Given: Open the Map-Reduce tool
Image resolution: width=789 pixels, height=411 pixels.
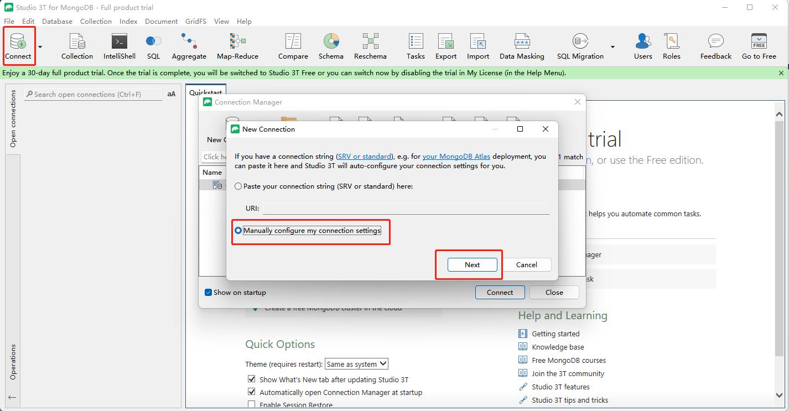Looking at the screenshot, I should click(x=237, y=46).
